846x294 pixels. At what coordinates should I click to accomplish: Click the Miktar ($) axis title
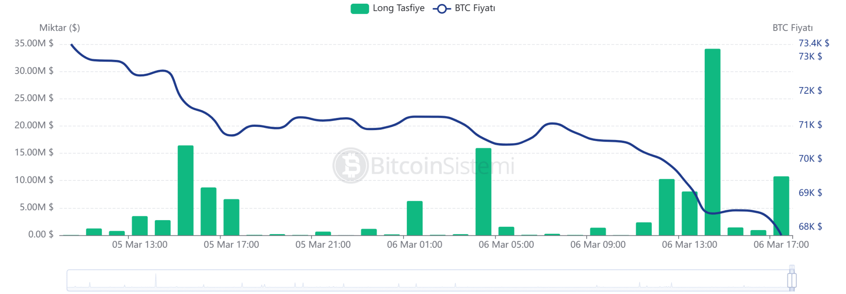click(59, 28)
